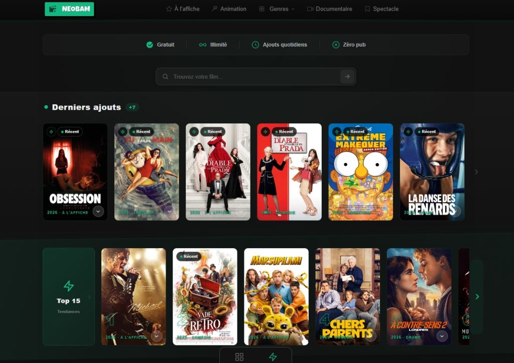Open the Vade Retro poster
This screenshot has width=514, height=363.
coord(205,296)
